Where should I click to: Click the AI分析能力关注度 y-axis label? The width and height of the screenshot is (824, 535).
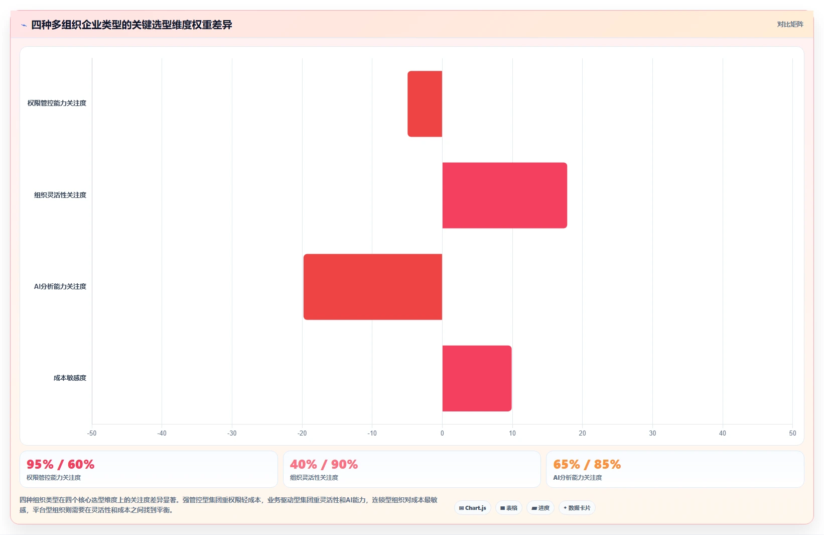pos(60,286)
